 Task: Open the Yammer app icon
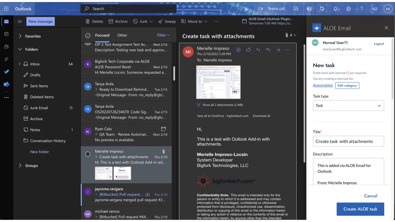click(x=6, y=84)
